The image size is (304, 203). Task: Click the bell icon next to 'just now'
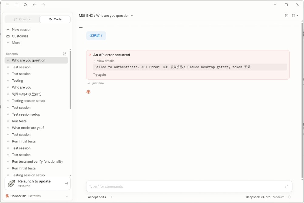(x=89, y=83)
